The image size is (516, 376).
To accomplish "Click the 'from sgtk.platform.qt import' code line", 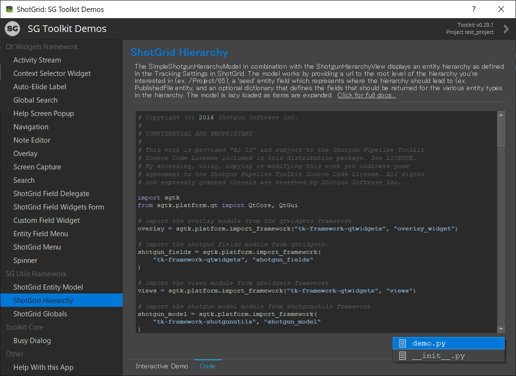I will pyautogui.click(x=217, y=206).
